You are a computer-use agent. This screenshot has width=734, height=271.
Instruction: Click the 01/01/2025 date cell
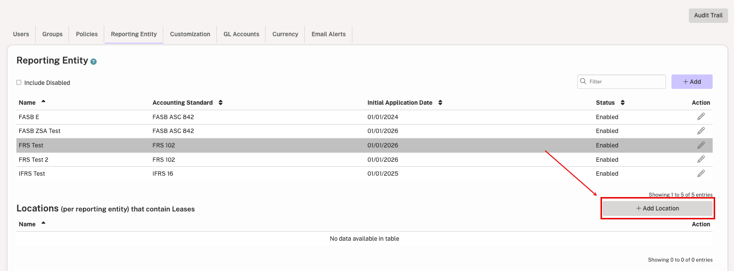click(383, 174)
